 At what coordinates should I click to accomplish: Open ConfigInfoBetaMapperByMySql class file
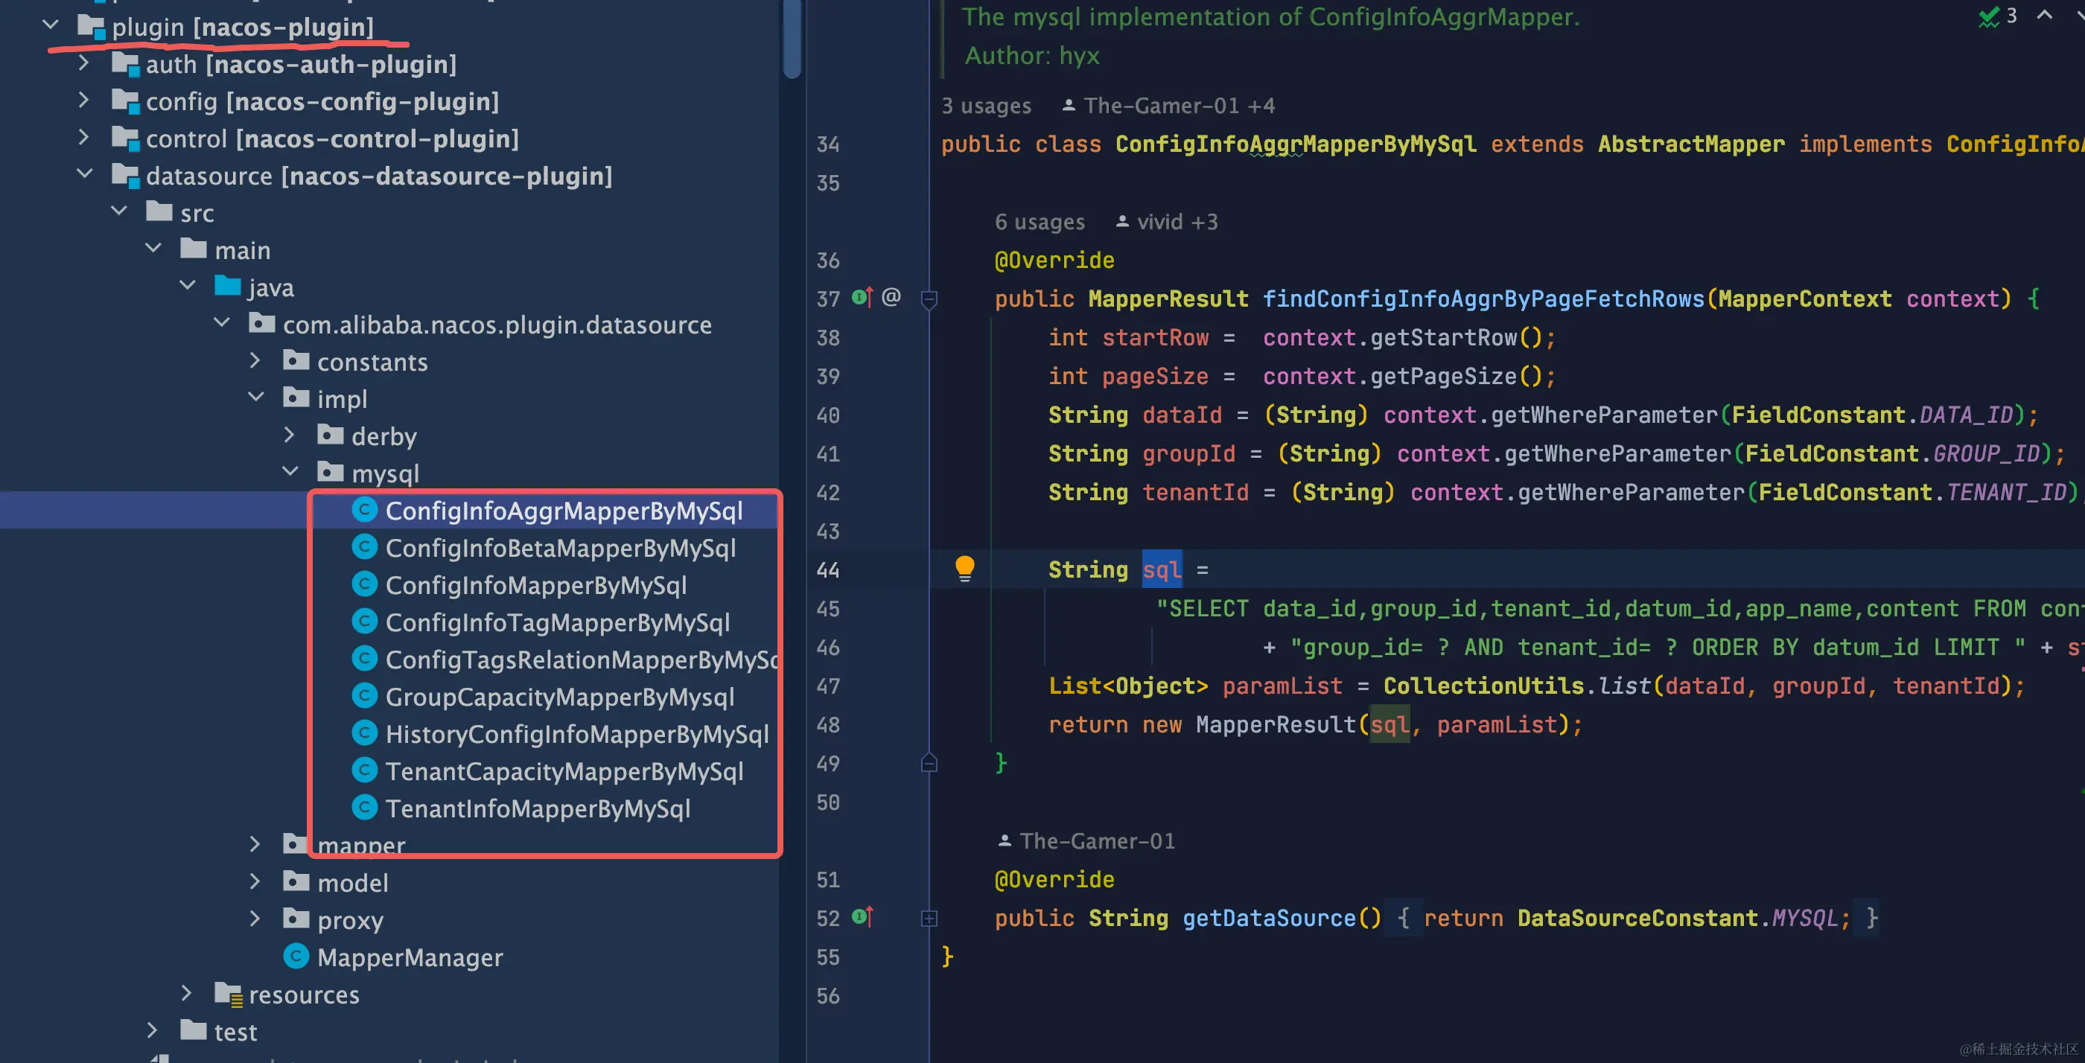[560, 548]
